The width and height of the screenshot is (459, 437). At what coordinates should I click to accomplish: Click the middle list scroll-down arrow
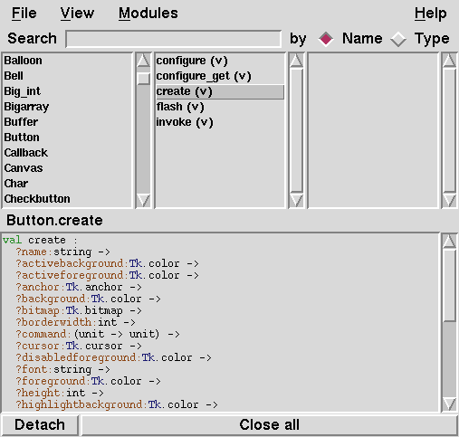296,200
